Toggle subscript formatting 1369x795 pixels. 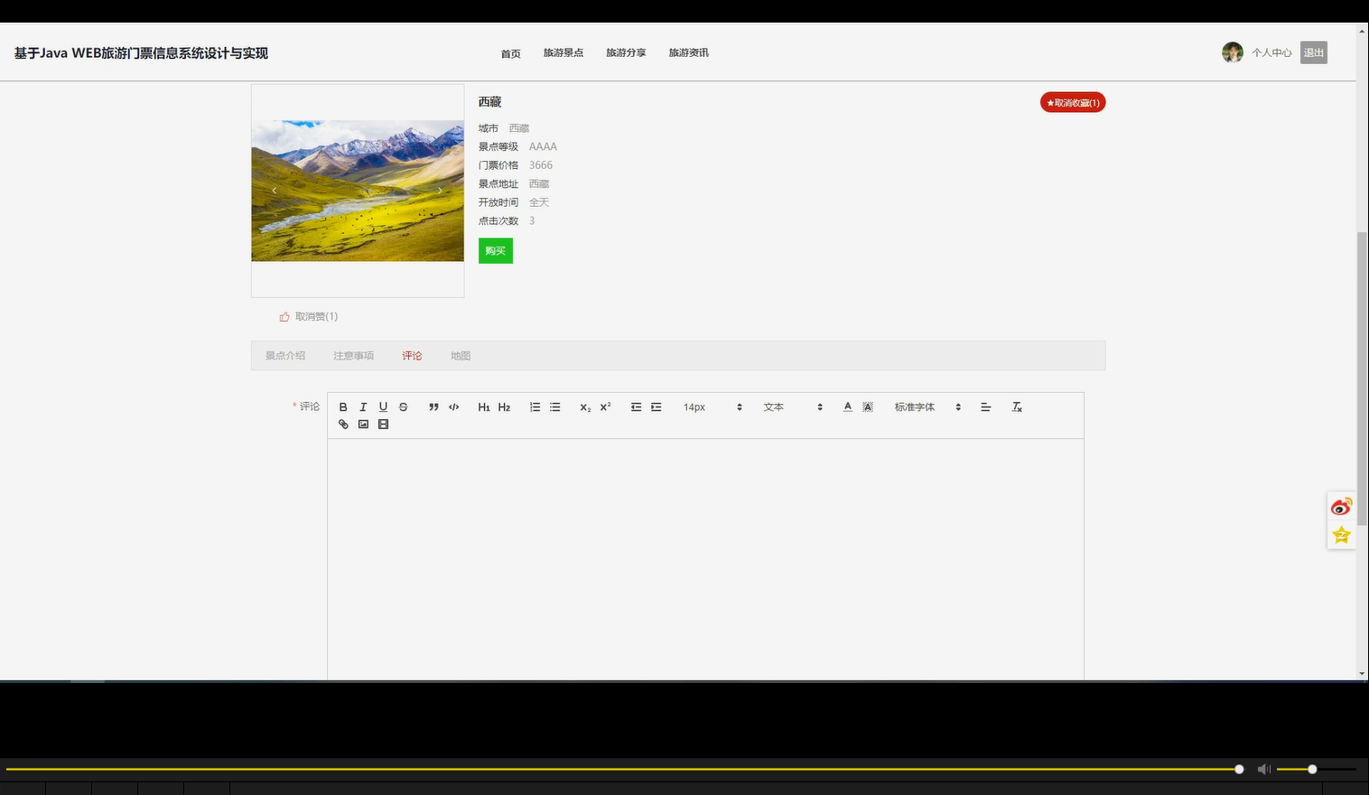[584, 407]
